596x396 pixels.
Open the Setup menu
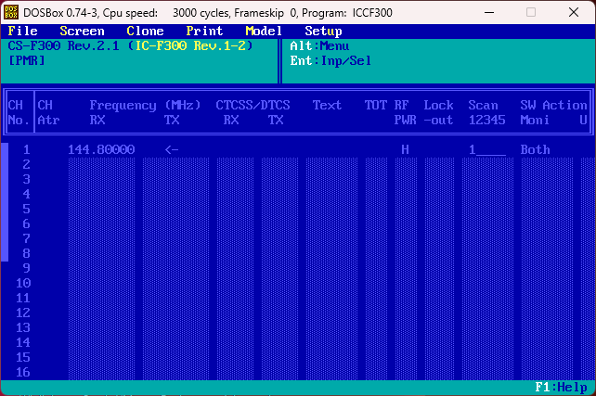click(x=323, y=31)
